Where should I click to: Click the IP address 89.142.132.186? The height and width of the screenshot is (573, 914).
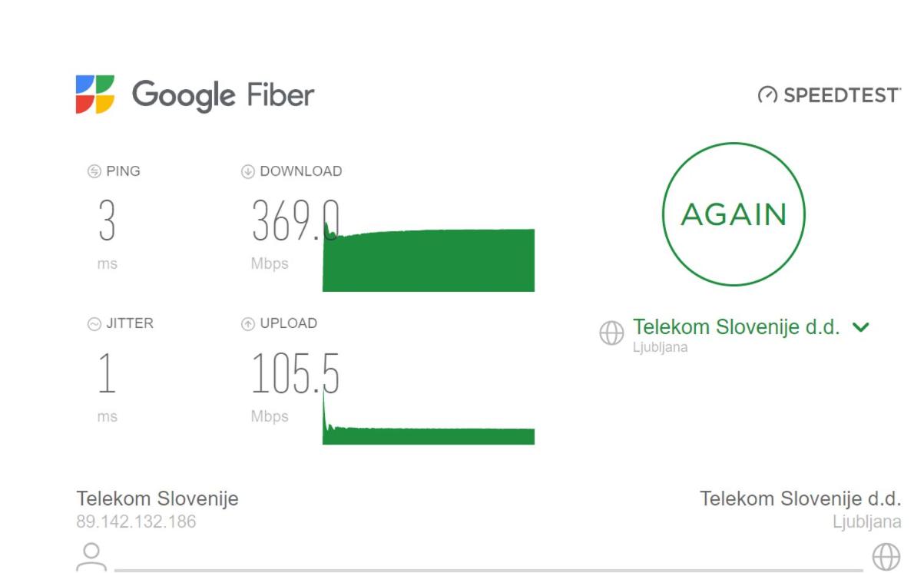(136, 521)
